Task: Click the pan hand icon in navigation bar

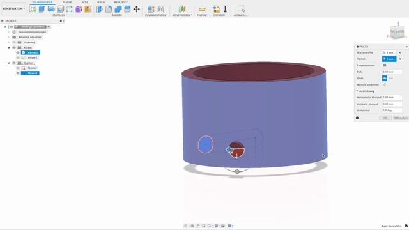Action: tap(198, 226)
